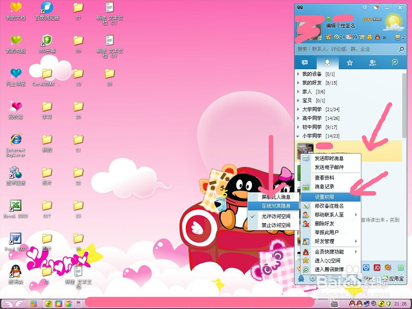Select Excel 2003 desktop shortcut
This screenshot has width=412, height=309.
pos(16,208)
